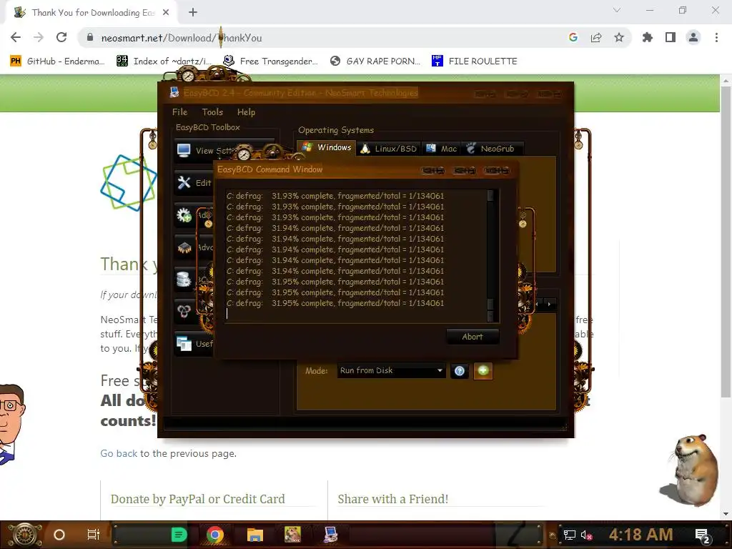
Task: Open the GitHub - Enderma... bookmark
Action: click(57, 61)
